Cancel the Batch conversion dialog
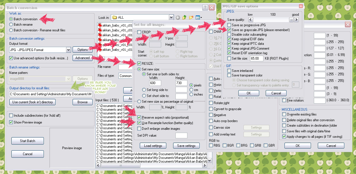The width and height of the screenshot is (356, 174). click(28, 154)
